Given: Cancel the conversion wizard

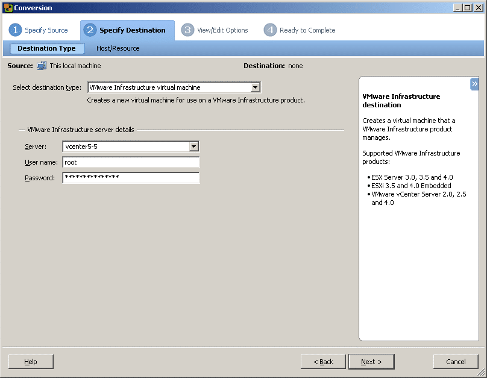Looking at the screenshot, I should coord(456,362).
